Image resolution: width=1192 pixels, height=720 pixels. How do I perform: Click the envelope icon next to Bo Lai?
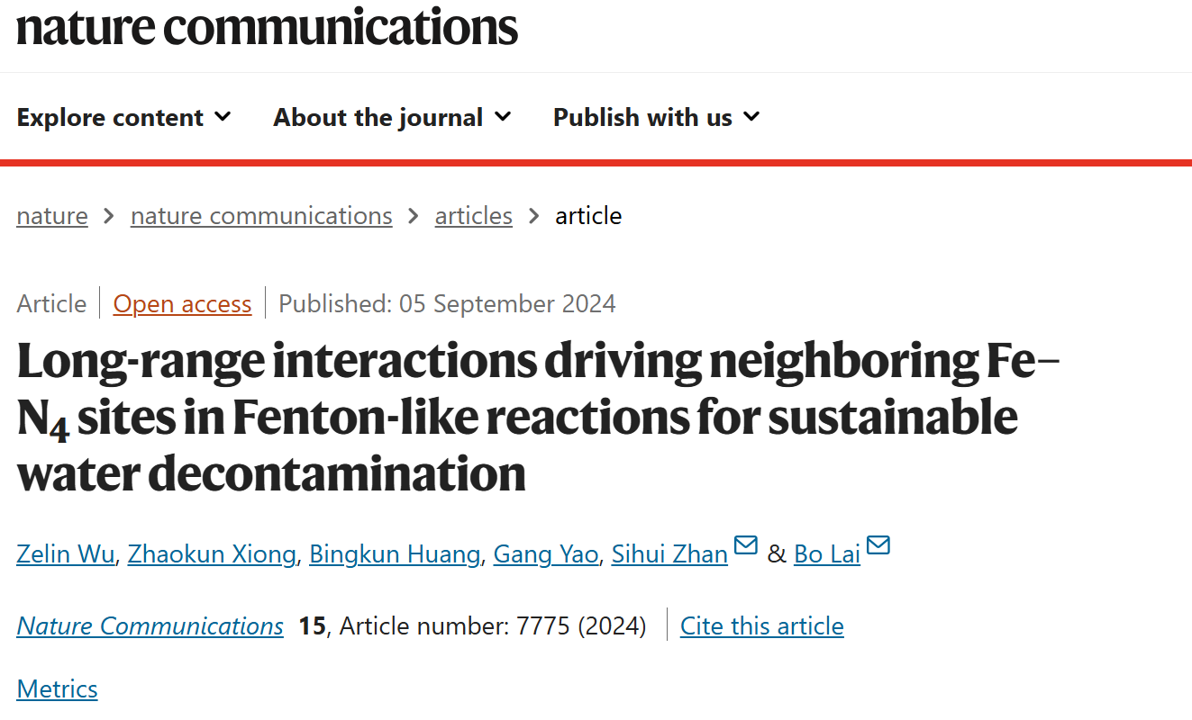tap(878, 545)
